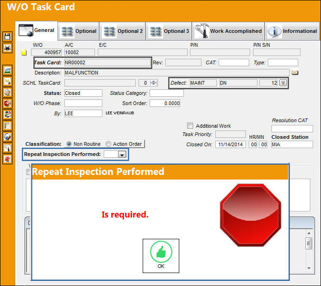Image resolution: width=321 pixels, height=286 pixels.
Task: Click the Defect field DN
Action: point(238,83)
